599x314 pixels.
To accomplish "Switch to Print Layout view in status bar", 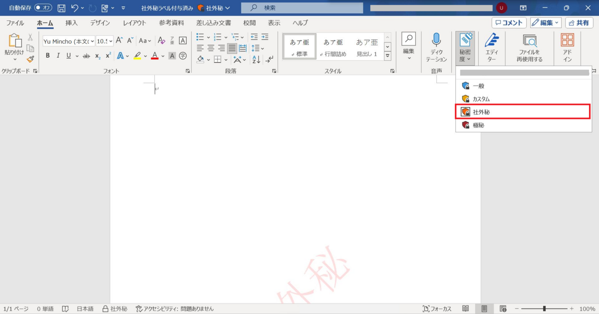I will coord(484,309).
